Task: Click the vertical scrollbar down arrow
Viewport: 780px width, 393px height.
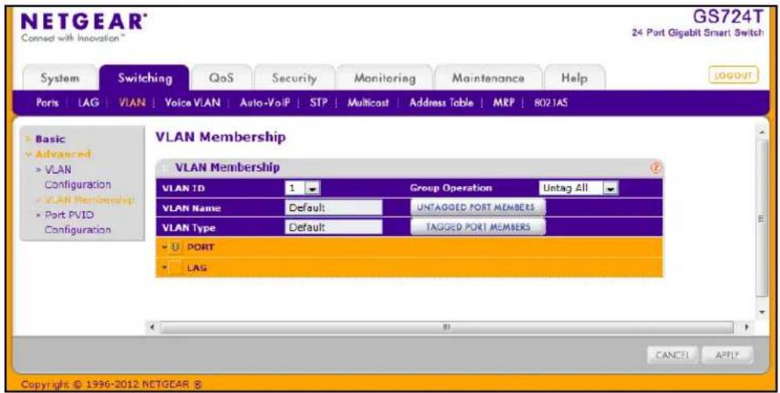Action: click(762, 312)
